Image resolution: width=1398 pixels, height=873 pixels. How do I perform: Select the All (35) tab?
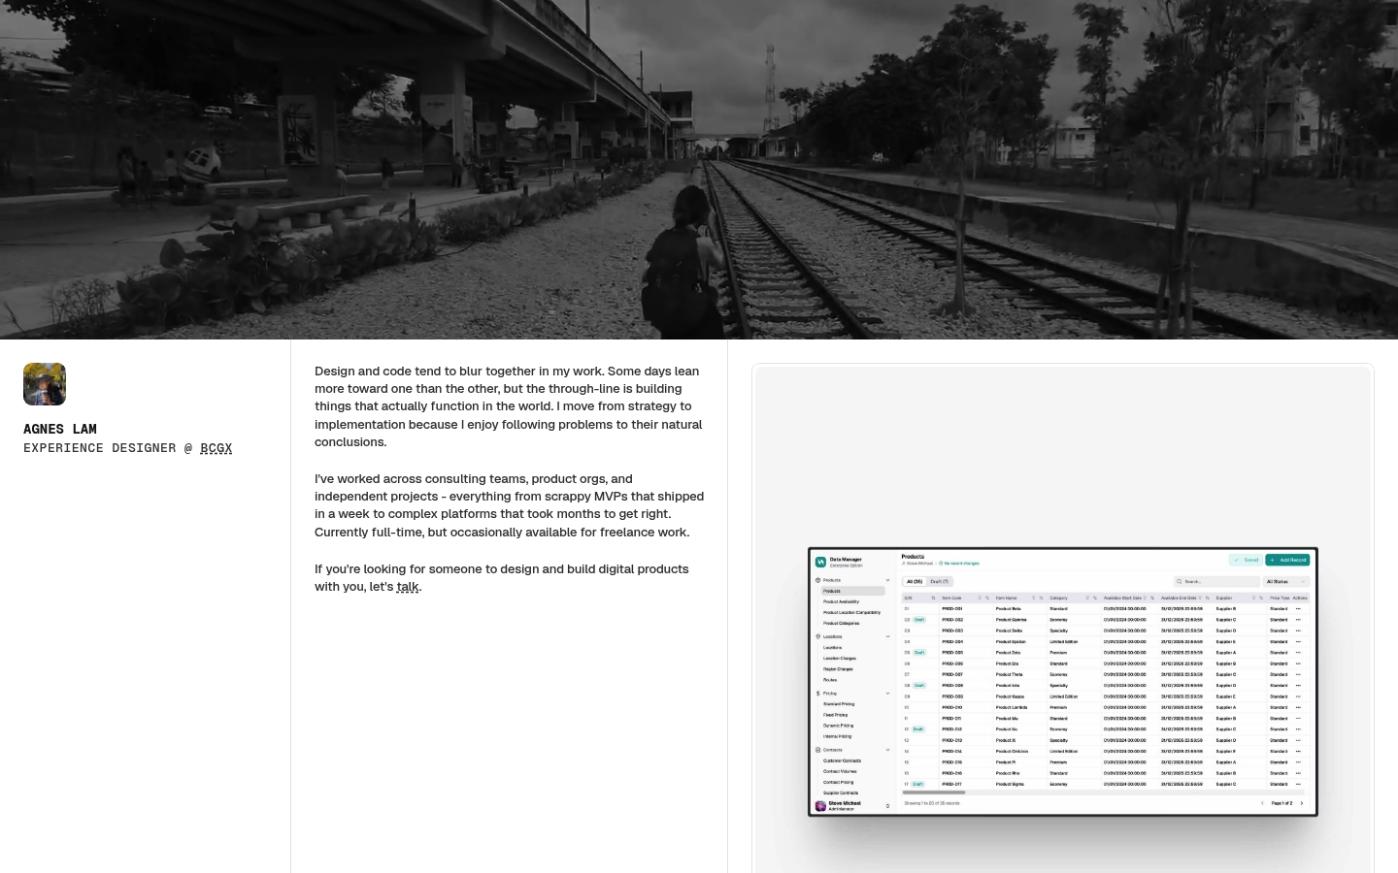(915, 582)
